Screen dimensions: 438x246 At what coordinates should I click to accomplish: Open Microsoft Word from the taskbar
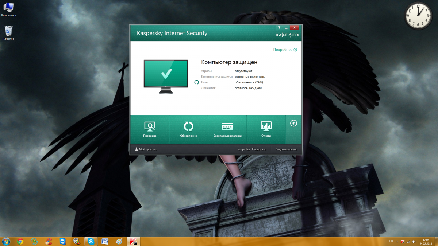click(105, 241)
